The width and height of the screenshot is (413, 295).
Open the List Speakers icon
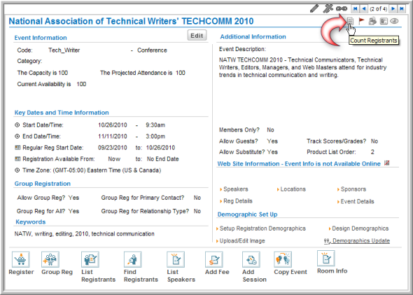(x=176, y=259)
